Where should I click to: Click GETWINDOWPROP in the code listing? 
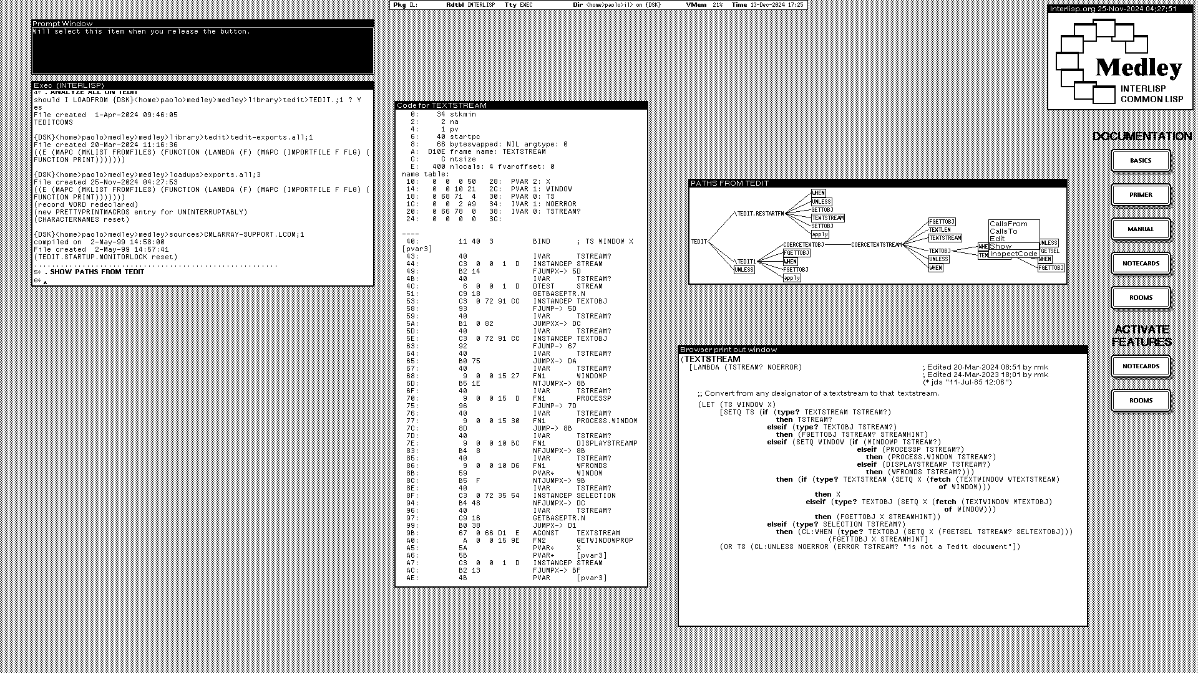605,541
